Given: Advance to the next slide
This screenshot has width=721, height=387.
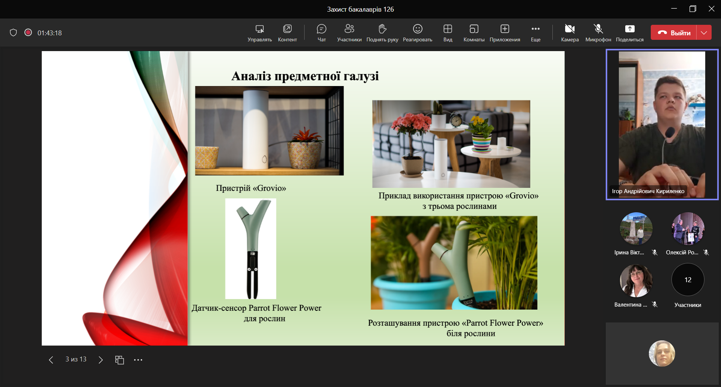Looking at the screenshot, I should tap(100, 360).
